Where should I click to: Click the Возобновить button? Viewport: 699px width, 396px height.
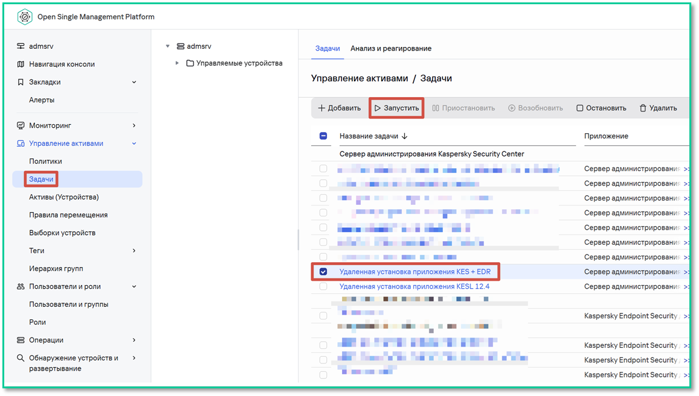coord(536,108)
